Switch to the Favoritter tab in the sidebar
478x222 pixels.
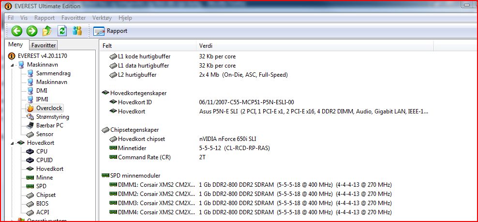pyautogui.click(x=44, y=45)
